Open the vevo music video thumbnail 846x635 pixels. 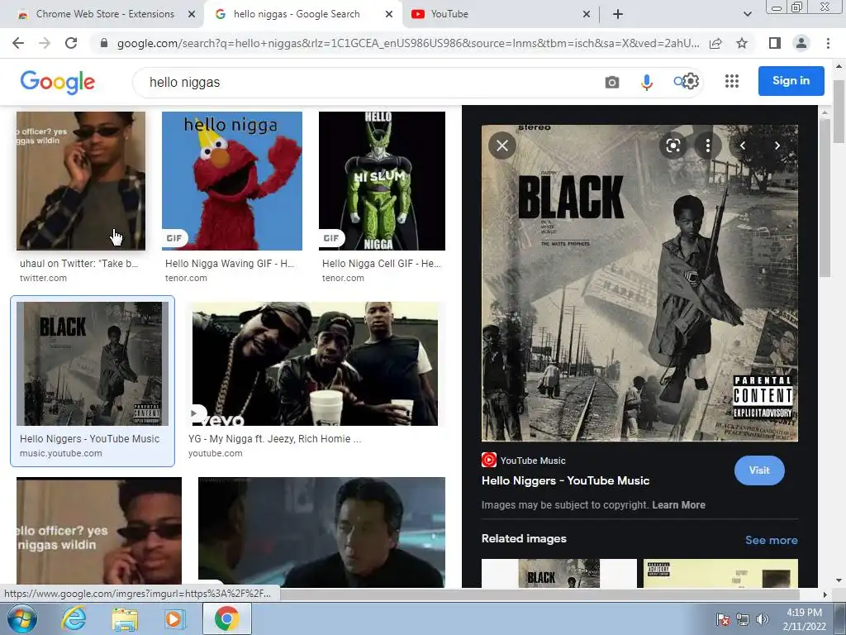tap(315, 364)
